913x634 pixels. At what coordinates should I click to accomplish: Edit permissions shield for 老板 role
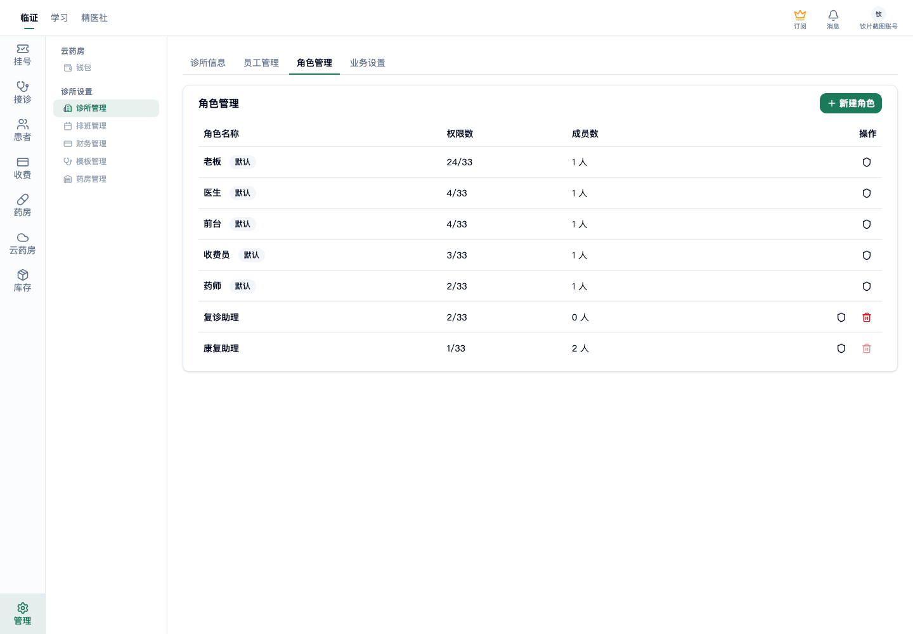(x=867, y=162)
